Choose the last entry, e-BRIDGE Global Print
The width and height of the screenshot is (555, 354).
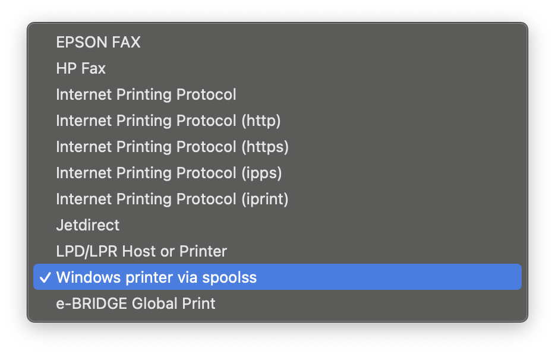(135, 304)
